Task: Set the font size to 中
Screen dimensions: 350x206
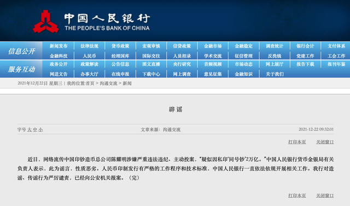Action: pyautogui.click(x=35, y=130)
